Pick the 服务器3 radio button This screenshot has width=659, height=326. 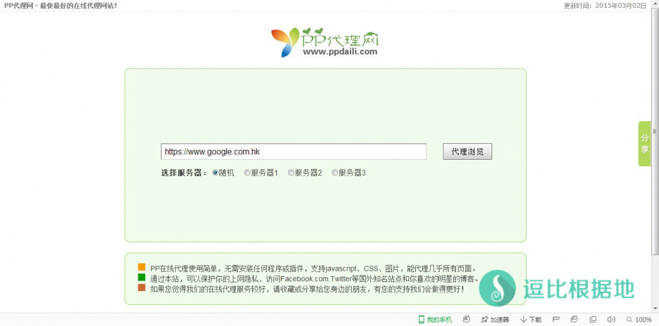point(335,173)
